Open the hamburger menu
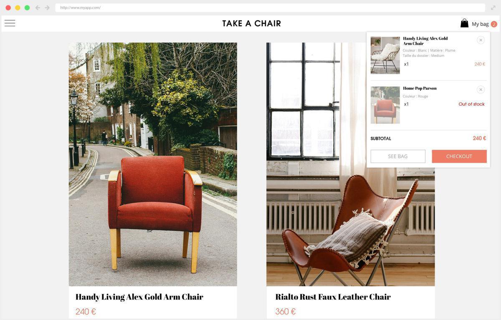501x320 pixels. pyautogui.click(x=10, y=23)
